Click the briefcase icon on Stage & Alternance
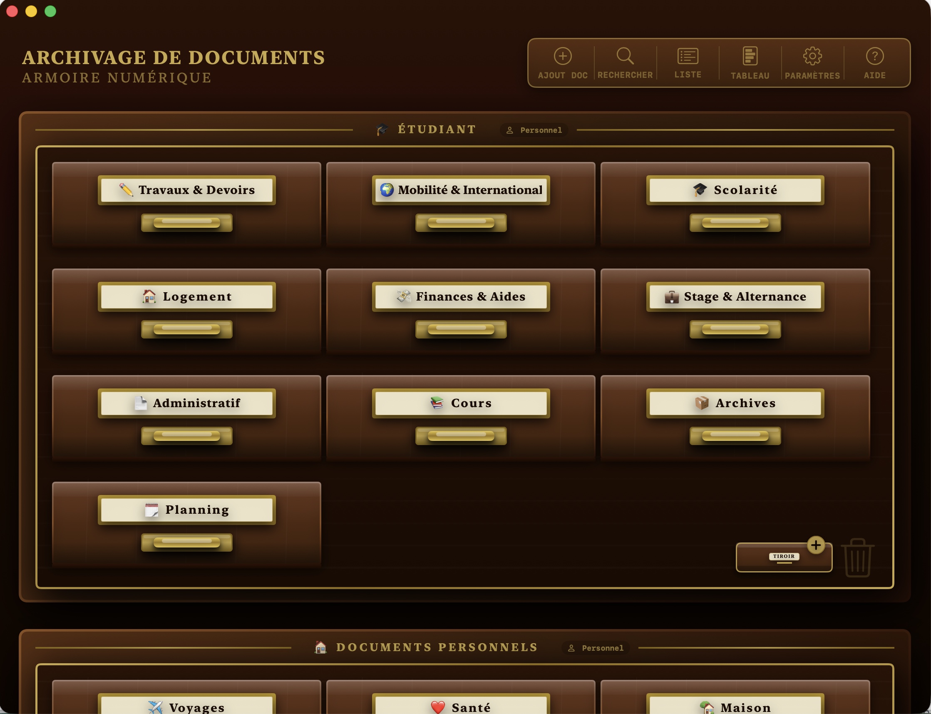 coord(671,297)
